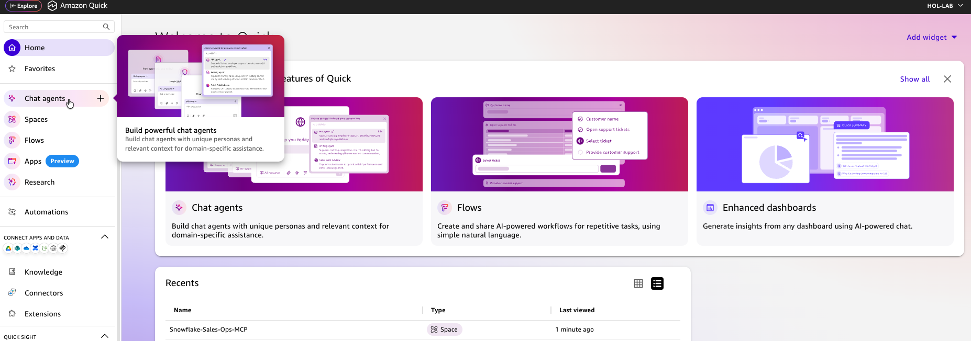Click the Flows feature card image

pos(559,144)
